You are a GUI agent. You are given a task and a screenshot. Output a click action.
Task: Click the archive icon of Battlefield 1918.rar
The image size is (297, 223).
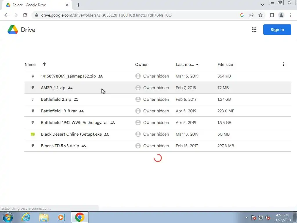(x=32, y=111)
